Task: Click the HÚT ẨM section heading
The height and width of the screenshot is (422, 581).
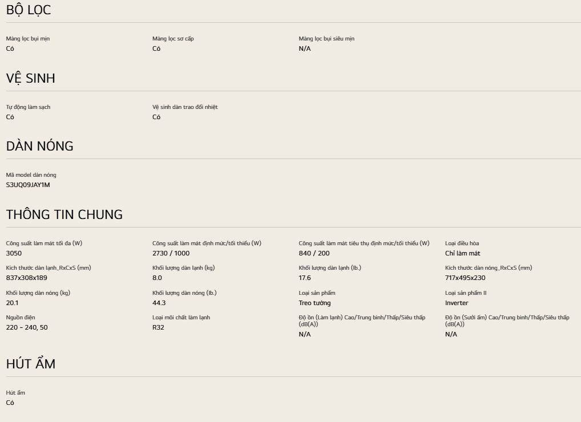Action: [x=31, y=364]
